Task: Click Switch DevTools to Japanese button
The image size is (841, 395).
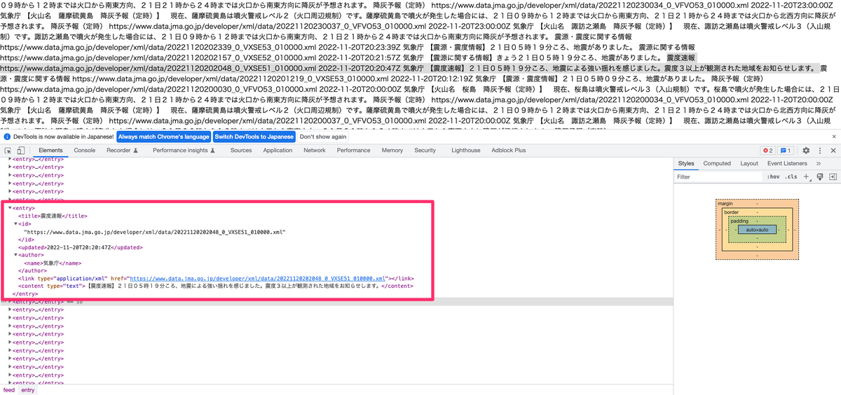Action: point(254,137)
